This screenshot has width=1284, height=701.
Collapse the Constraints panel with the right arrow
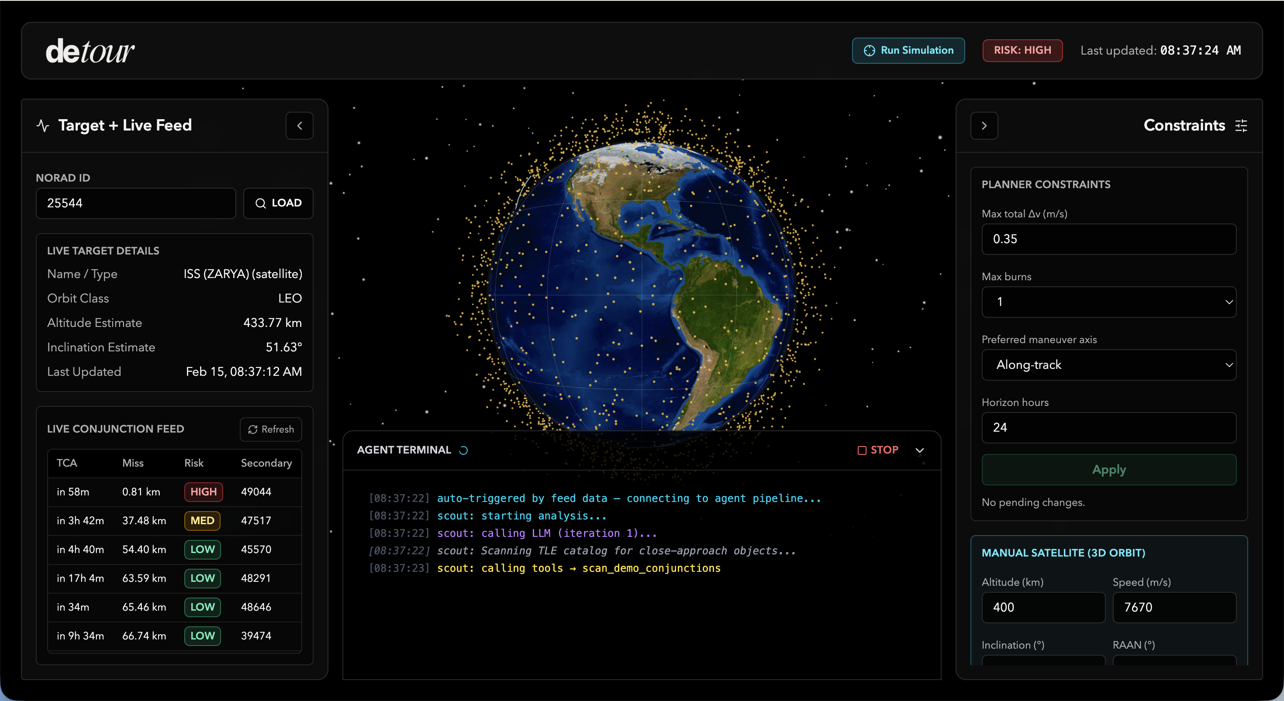[984, 126]
